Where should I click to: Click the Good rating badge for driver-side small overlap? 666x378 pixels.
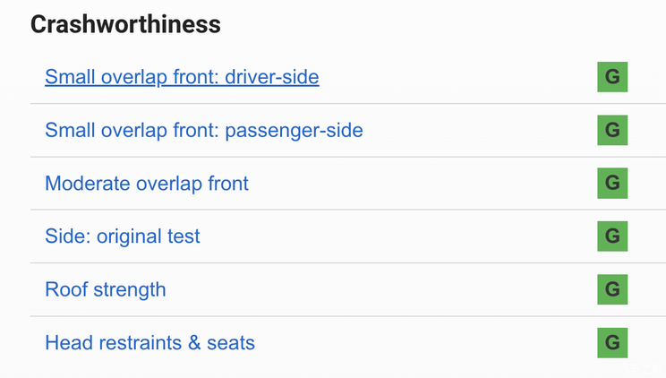point(612,77)
